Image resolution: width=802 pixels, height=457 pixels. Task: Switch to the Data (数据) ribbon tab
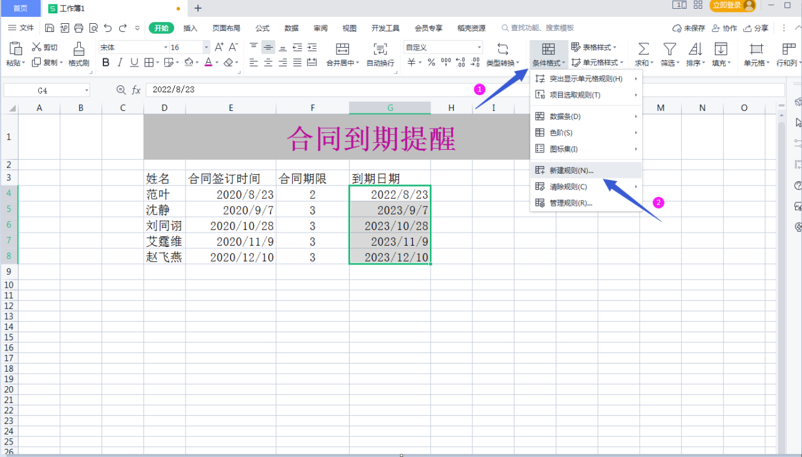click(x=291, y=28)
